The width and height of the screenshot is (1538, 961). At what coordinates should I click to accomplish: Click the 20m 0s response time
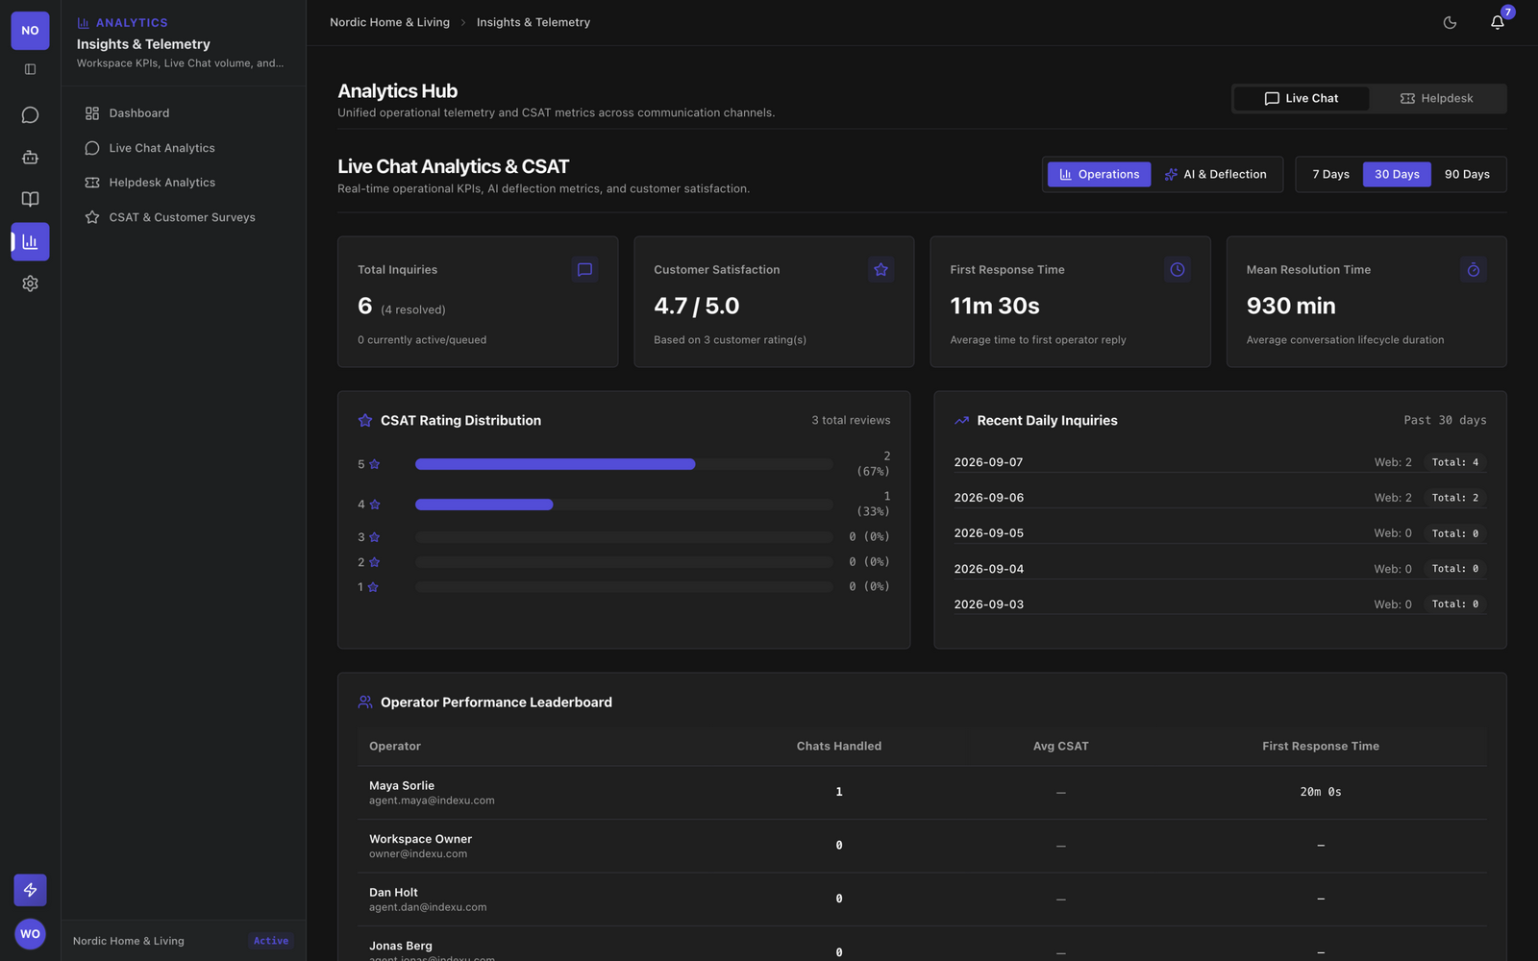coord(1321,792)
